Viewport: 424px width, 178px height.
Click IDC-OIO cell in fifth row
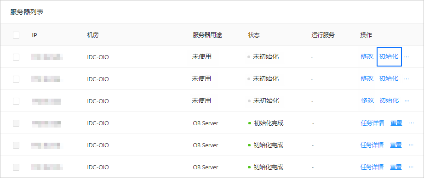point(98,145)
